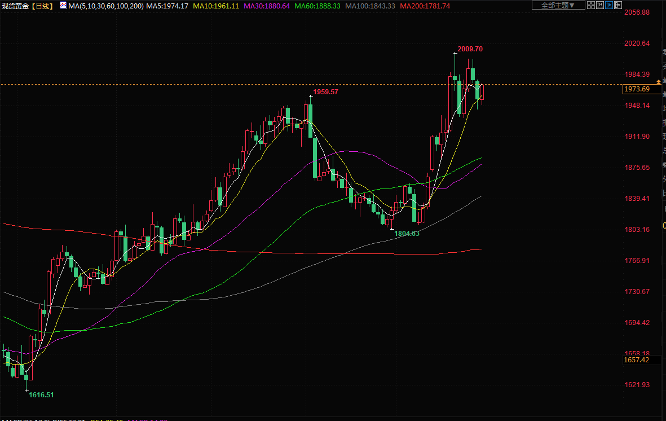Select the yellow MA10:1961.11 legend entry
This screenshot has width=666, height=421.
(x=215, y=6)
